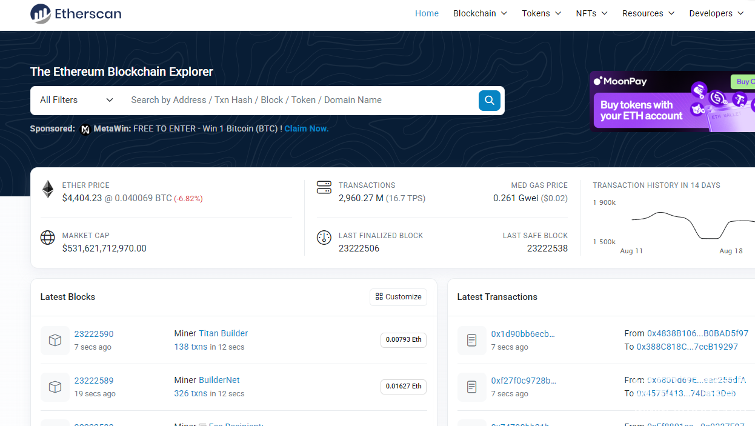The image size is (755, 426).
Task: Click the cube icon for block 23222589
Action: 55,387
